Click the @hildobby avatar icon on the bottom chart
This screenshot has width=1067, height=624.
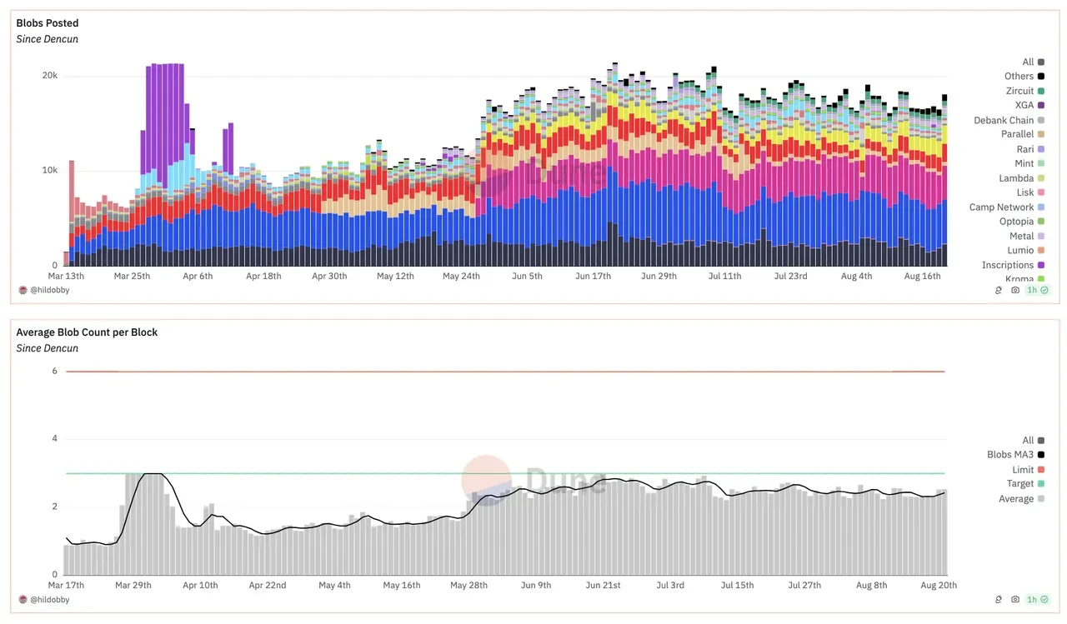pyautogui.click(x=22, y=599)
